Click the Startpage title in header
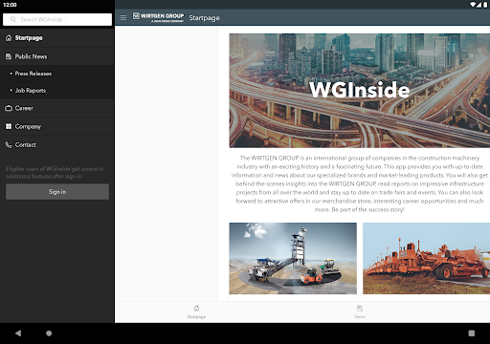 click(x=204, y=18)
